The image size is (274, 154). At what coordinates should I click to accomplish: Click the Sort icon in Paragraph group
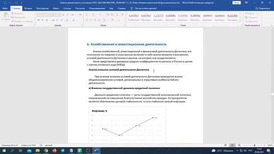[x=117, y=15]
